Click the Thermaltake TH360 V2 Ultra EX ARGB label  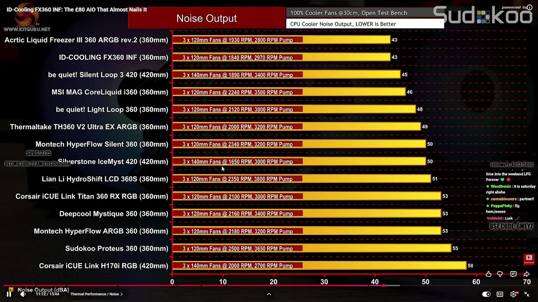click(x=89, y=127)
